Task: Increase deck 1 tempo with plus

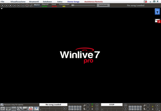Action: [x=97, y=105]
